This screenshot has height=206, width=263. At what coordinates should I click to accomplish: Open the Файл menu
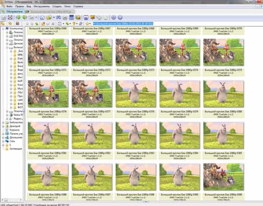[x=9, y=7]
